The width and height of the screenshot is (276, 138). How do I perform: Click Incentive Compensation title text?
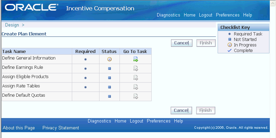click(x=100, y=8)
